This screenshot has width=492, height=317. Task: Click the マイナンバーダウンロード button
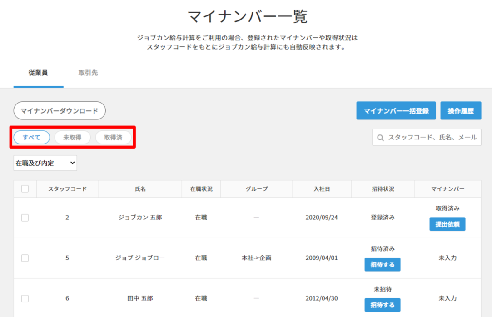60,110
